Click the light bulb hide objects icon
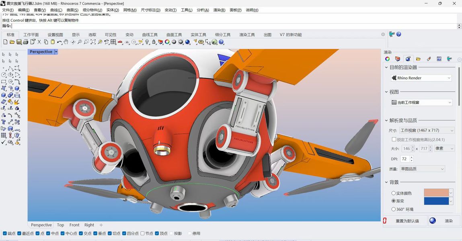Screen dimensions: 462x241 pos(147,42)
